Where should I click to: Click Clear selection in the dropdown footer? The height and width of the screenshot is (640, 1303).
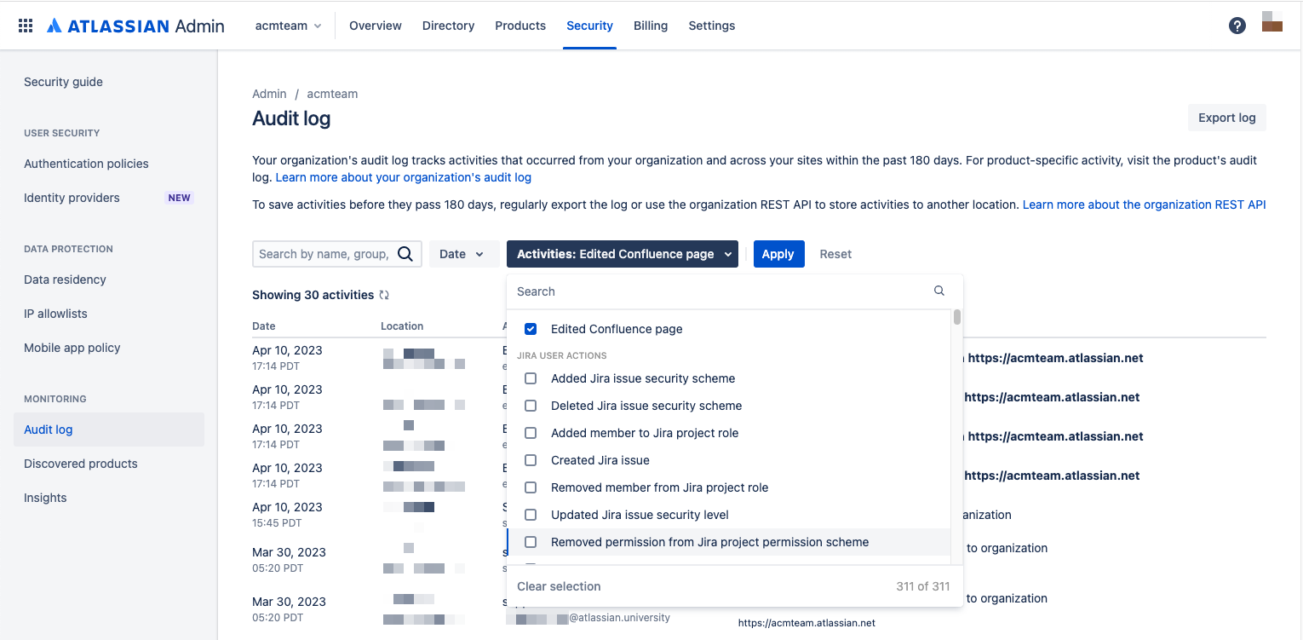click(559, 585)
